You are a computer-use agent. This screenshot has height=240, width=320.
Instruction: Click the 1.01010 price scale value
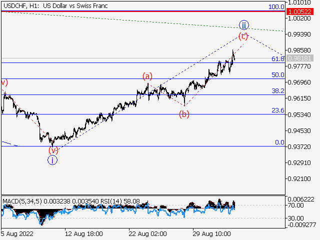click(x=299, y=2)
